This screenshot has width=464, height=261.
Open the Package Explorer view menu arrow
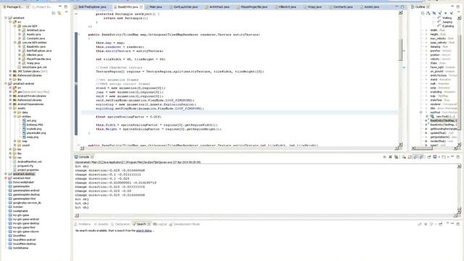coord(66,12)
